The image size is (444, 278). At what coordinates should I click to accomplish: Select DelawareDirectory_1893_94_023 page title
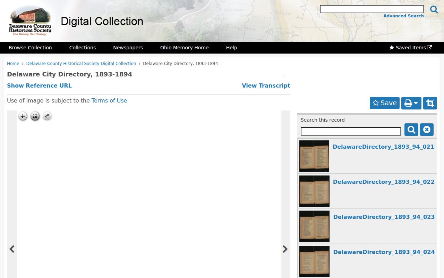click(x=384, y=217)
